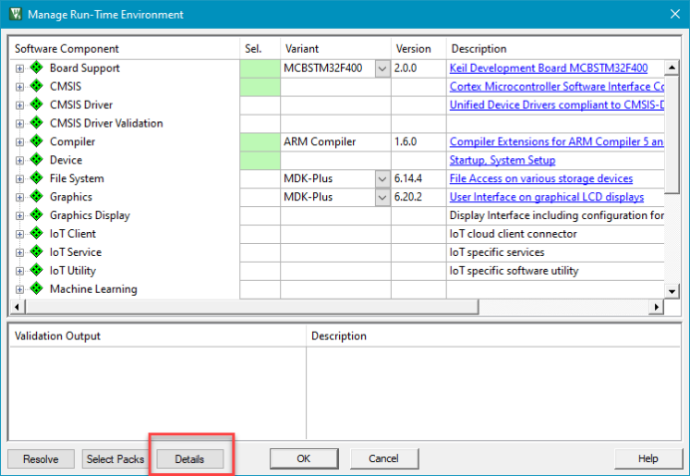Open the Board Support variant dropdown
This screenshot has height=476, width=691.
click(383, 69)
